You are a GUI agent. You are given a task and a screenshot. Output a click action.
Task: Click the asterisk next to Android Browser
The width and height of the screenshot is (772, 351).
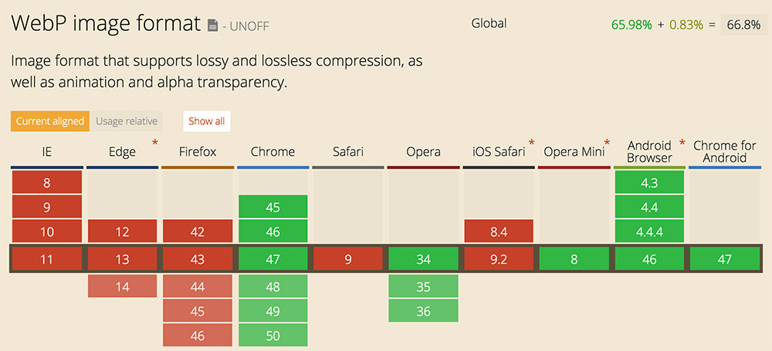[682, 143]
